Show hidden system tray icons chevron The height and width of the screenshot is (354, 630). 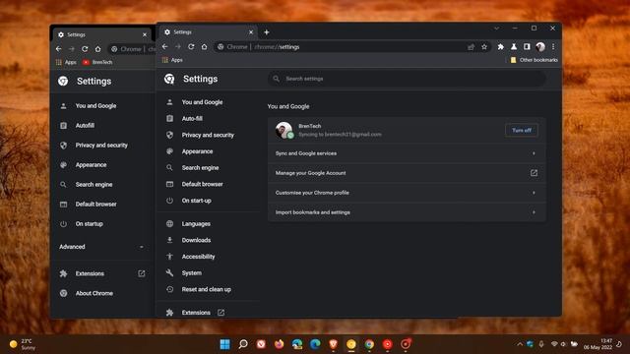[519, 344]
